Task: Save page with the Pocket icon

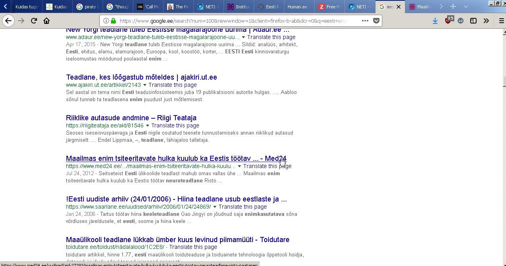Action: click(376, 21)
